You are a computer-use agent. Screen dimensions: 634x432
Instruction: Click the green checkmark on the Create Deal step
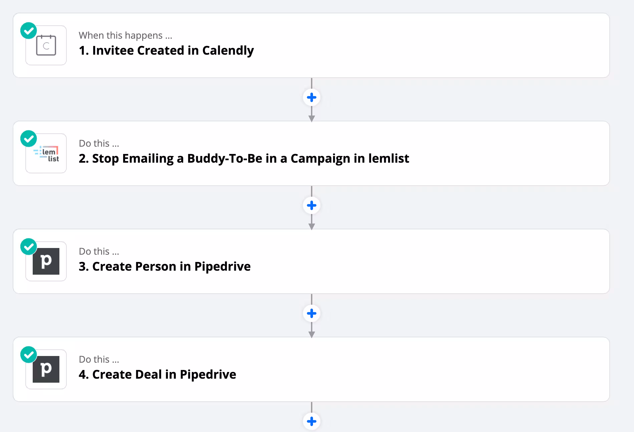tap(29, 355)
